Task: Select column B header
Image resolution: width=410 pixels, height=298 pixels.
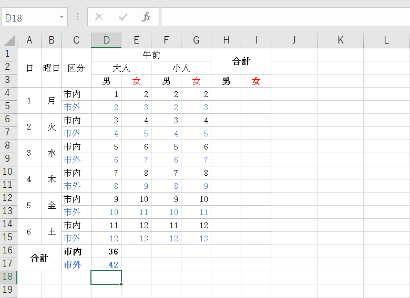Action: 52,40
